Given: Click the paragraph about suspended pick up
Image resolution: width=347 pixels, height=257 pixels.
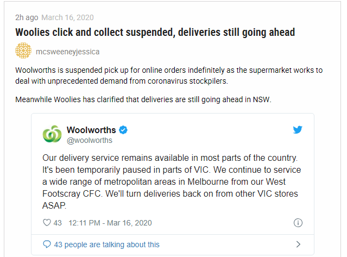Looking at the screenshot, I should coord(169,76).
